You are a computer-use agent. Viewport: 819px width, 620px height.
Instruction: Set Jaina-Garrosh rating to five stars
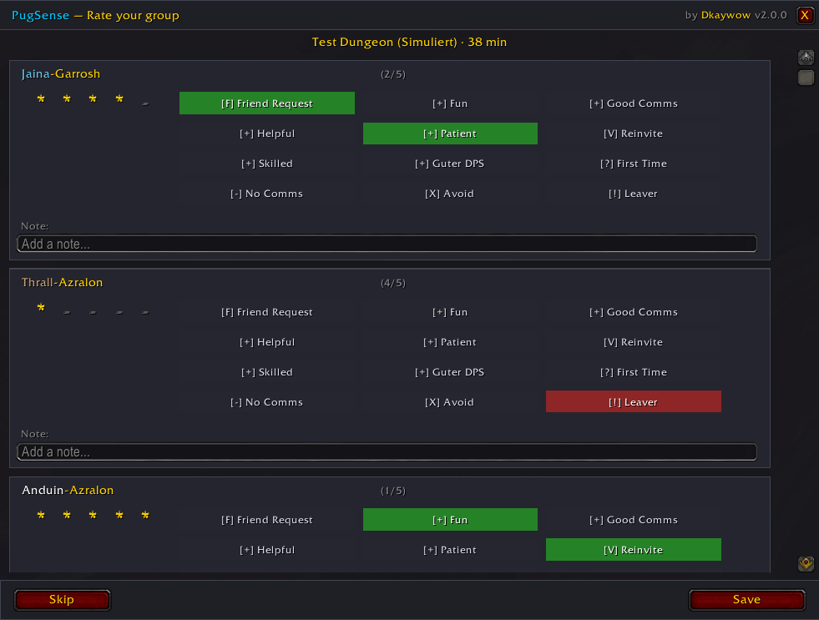coord(145,103)
